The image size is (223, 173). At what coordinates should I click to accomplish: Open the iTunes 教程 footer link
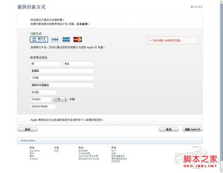[84, 153]
